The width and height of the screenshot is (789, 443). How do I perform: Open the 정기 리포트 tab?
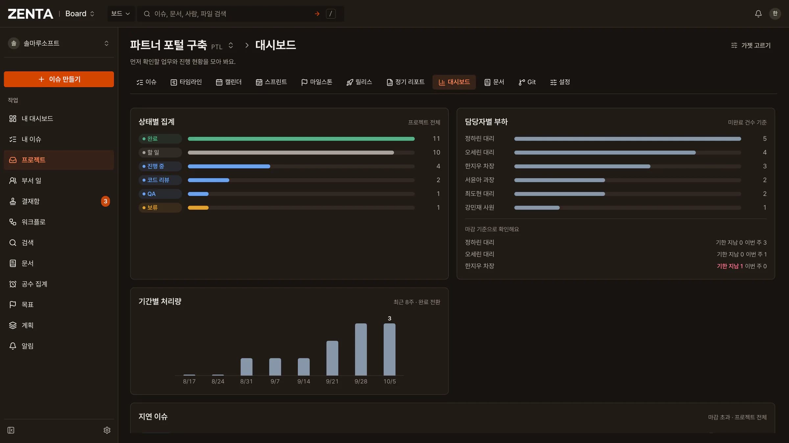[406, 82]
